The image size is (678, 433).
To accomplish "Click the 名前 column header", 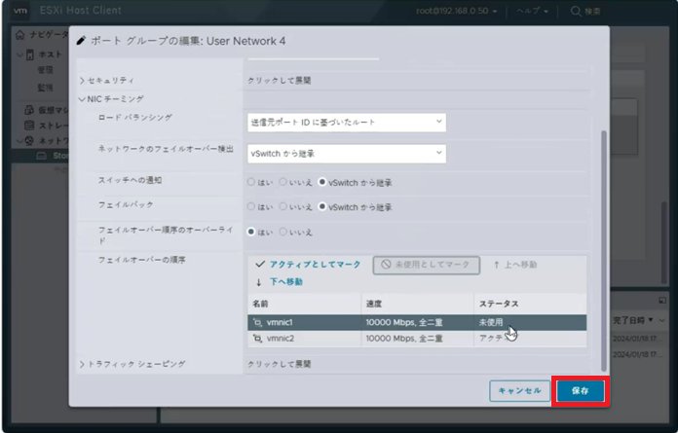I will pos(304,304).
